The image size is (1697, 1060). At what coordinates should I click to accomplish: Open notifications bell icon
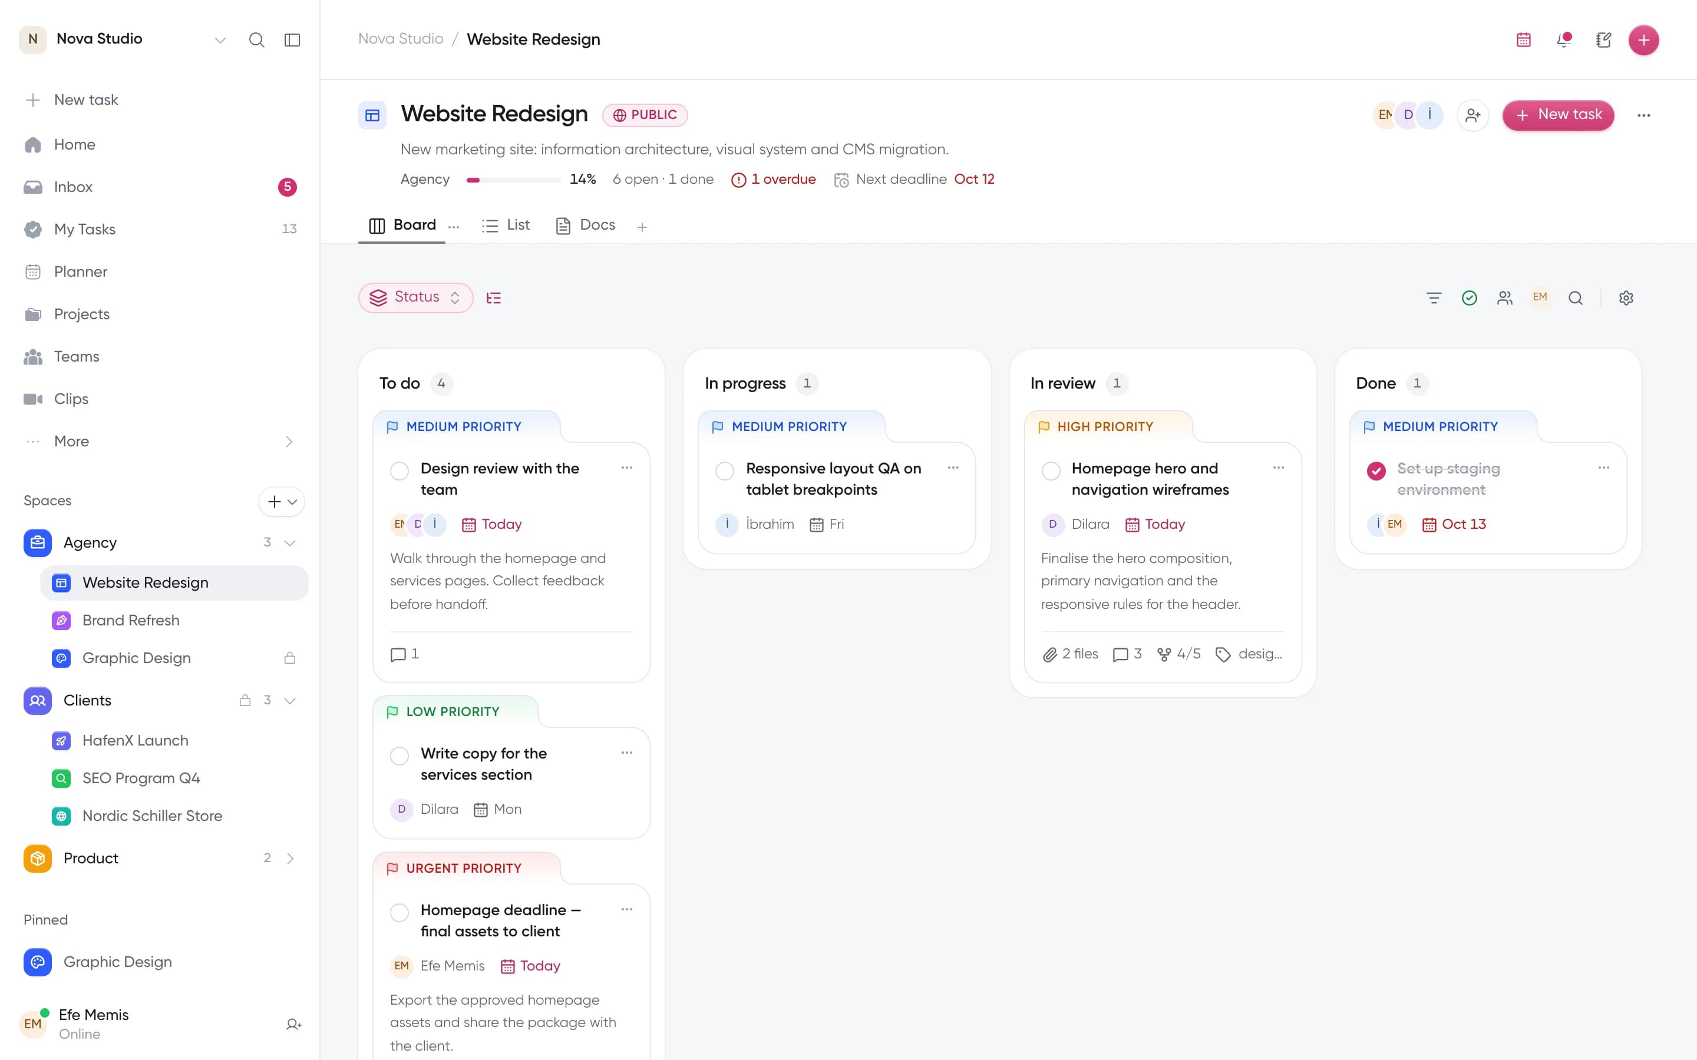click(1563, 40)
